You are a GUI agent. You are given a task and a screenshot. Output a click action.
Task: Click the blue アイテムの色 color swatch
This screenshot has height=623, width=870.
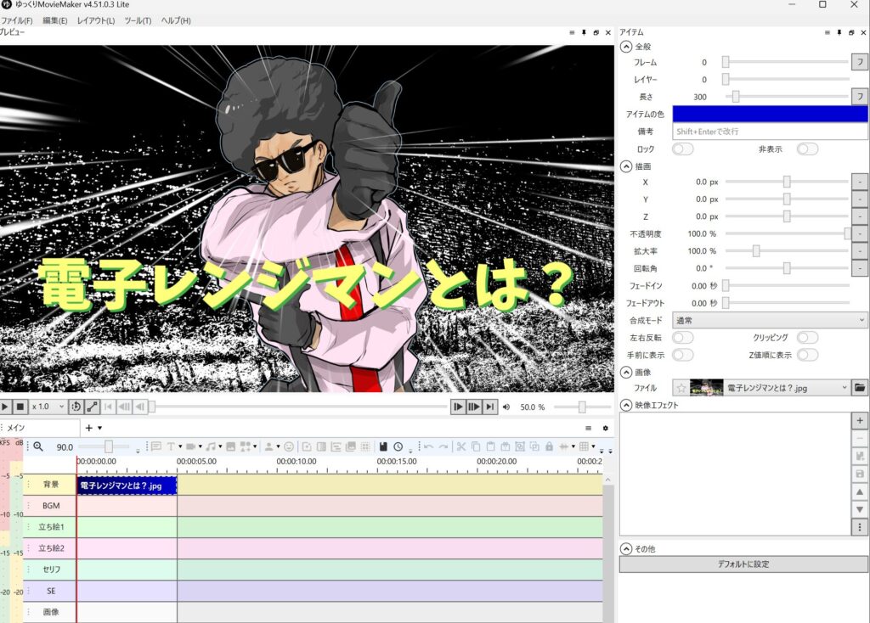coord(769,114)
